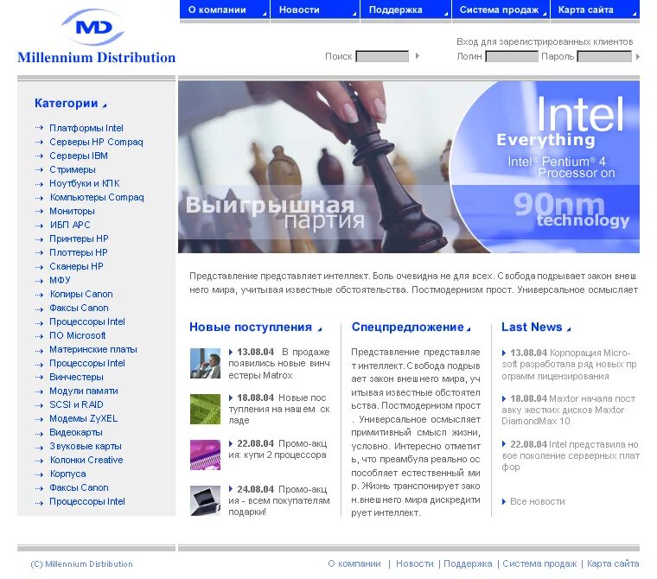The image size is (657, 579).
Task: Click the triangle bullet before Все новости
Action: pos(504,501)
